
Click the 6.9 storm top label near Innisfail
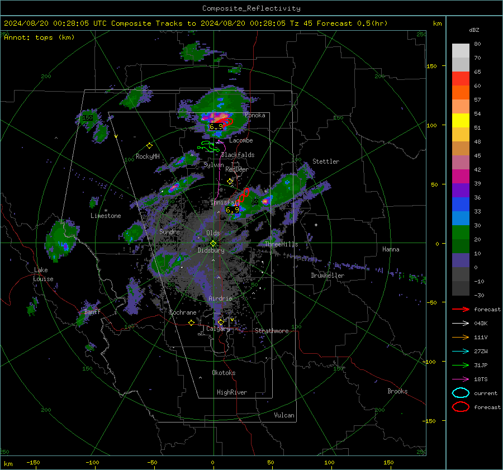[x=232, y=210]
